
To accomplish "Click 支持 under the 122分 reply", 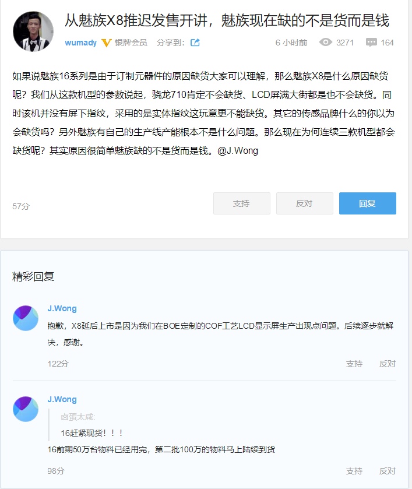I will click(x=354, y=363).
